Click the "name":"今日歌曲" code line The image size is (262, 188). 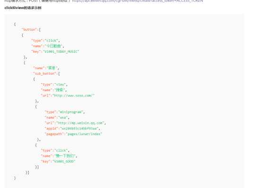pyautogui.click(x=48, y=46)
